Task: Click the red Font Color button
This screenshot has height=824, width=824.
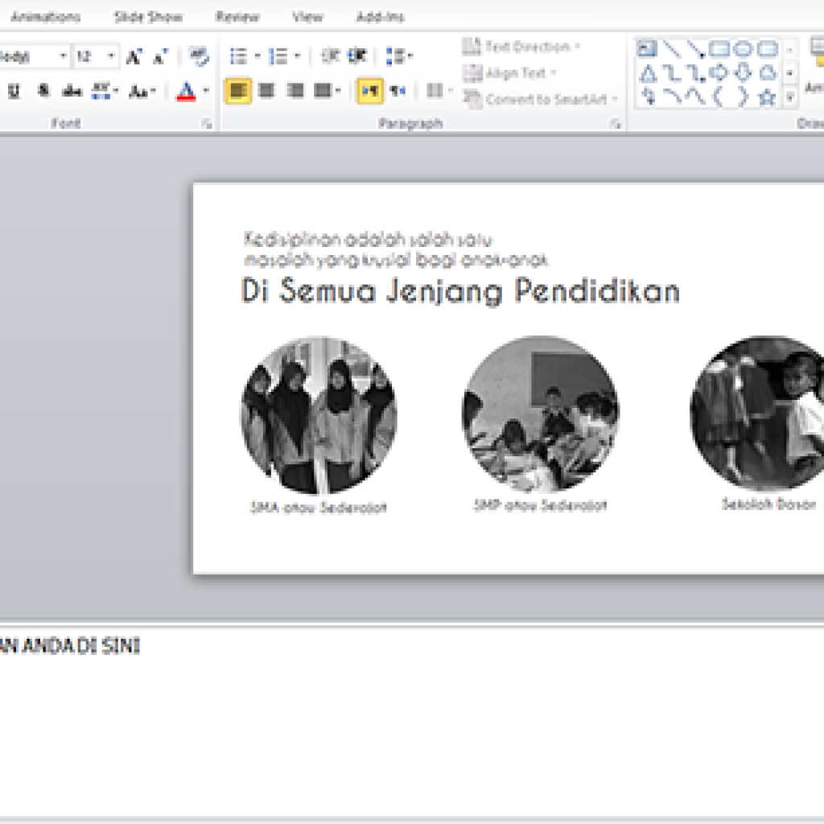Action: coord(186,91)
